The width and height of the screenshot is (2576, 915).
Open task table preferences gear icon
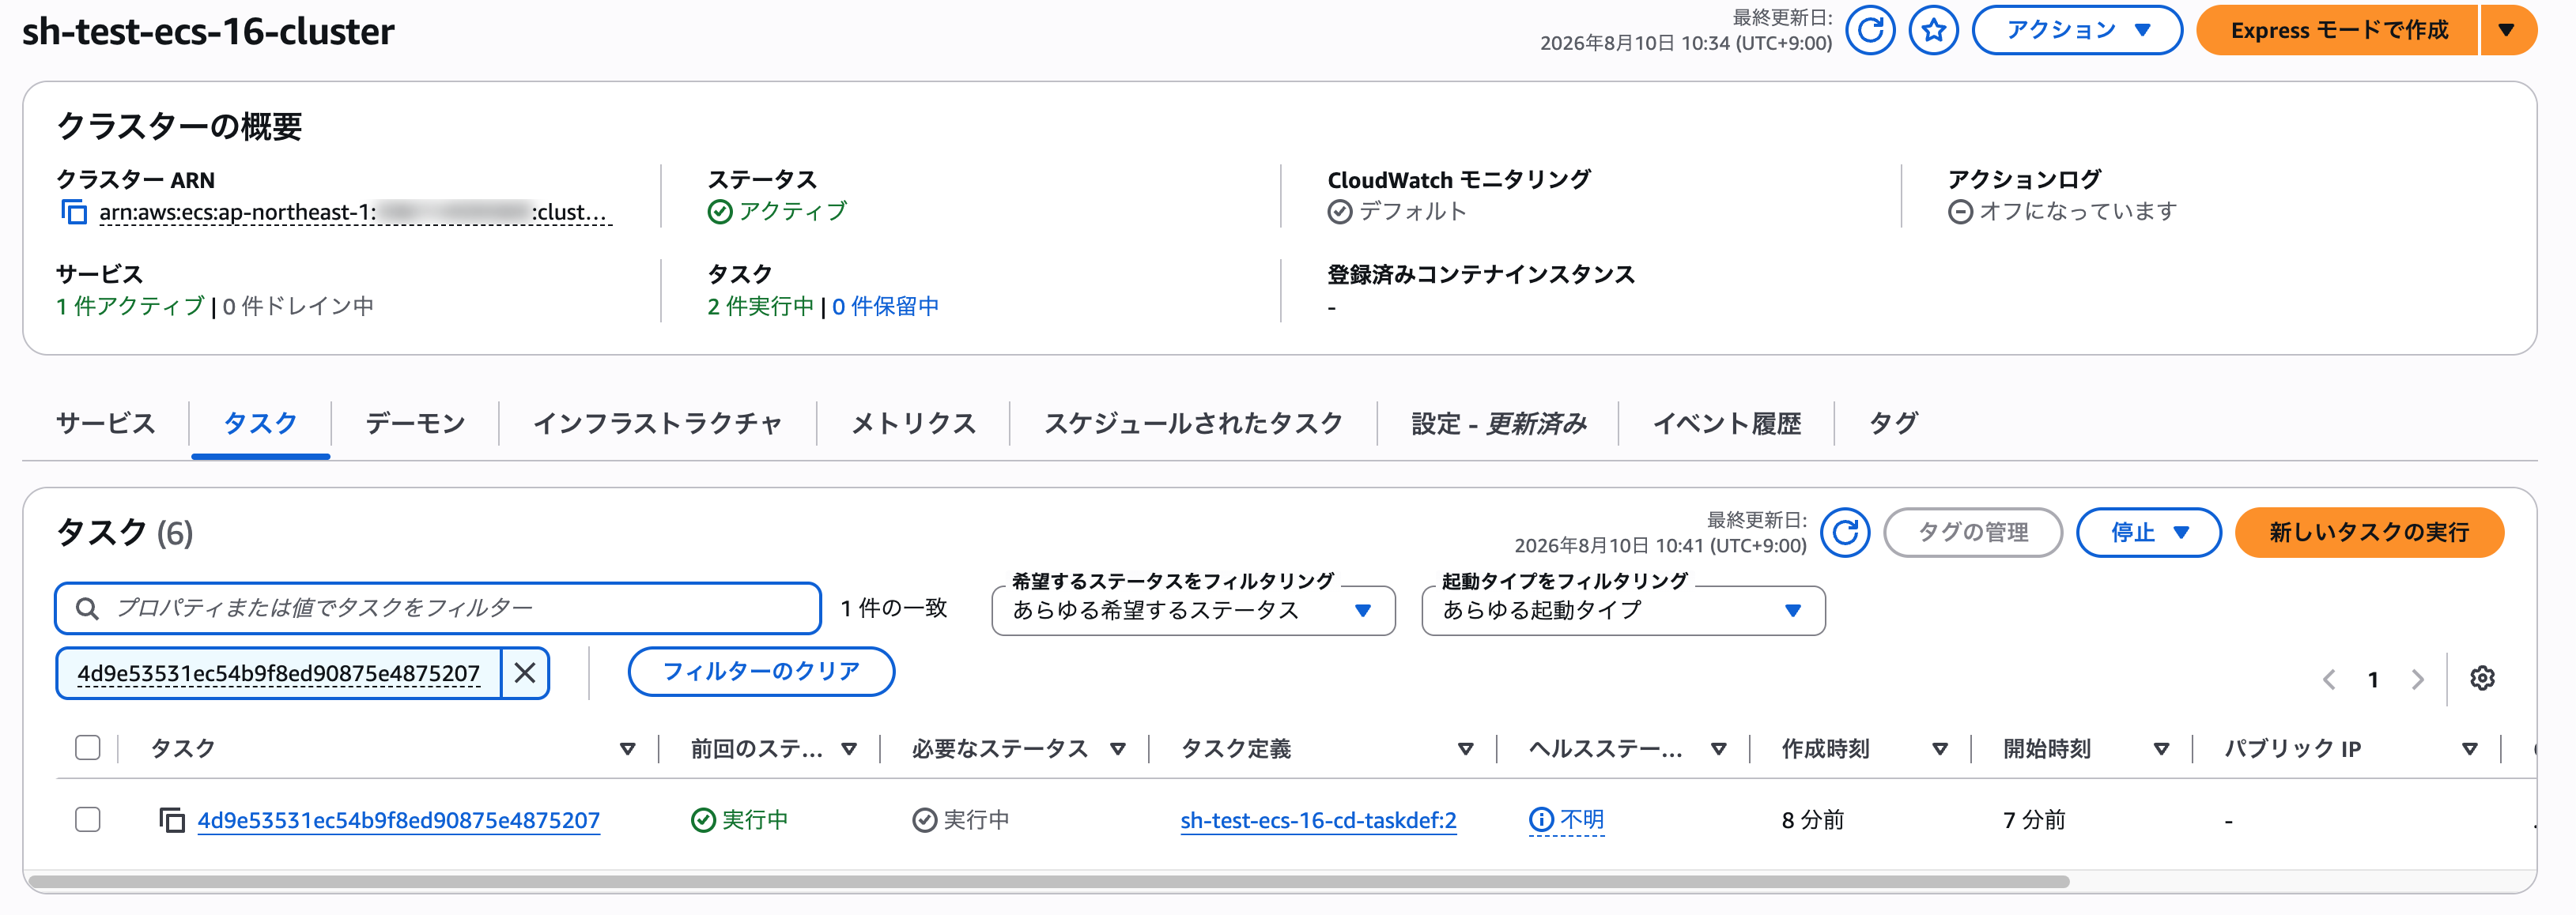point(2481,680)
